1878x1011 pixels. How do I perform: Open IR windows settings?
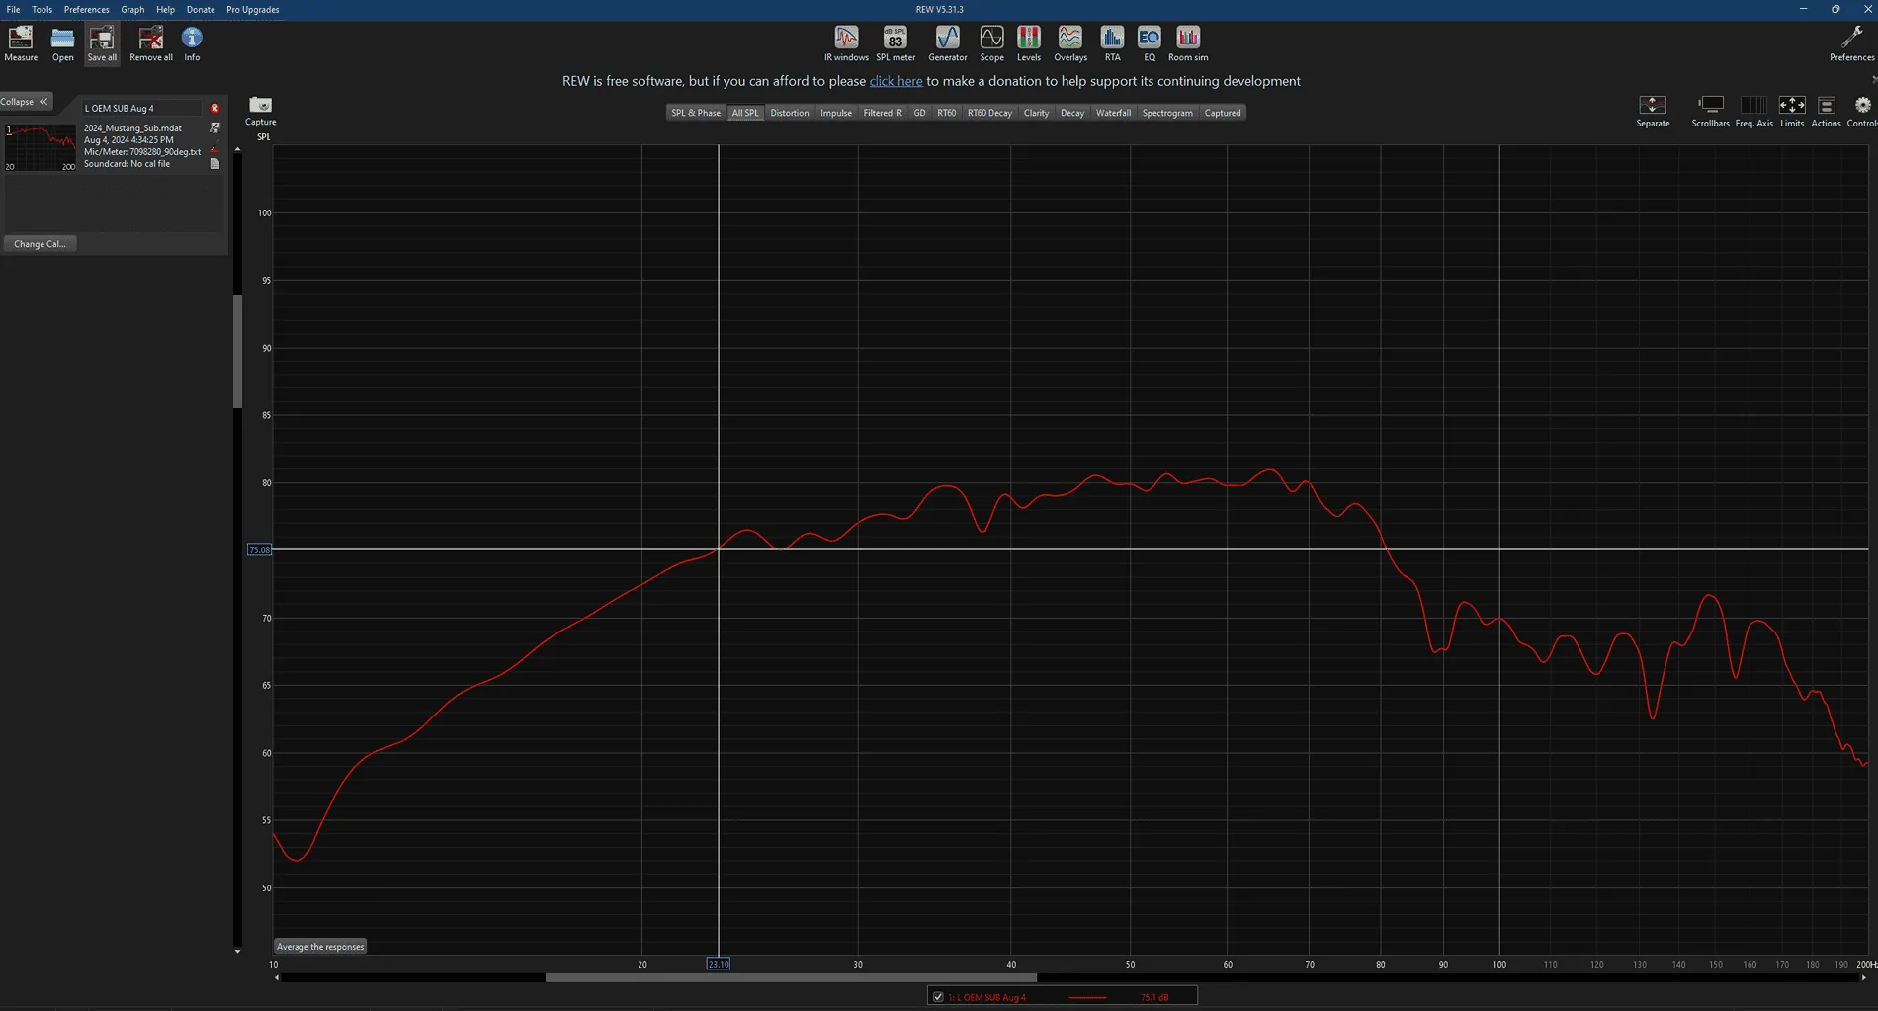point(846,43)
